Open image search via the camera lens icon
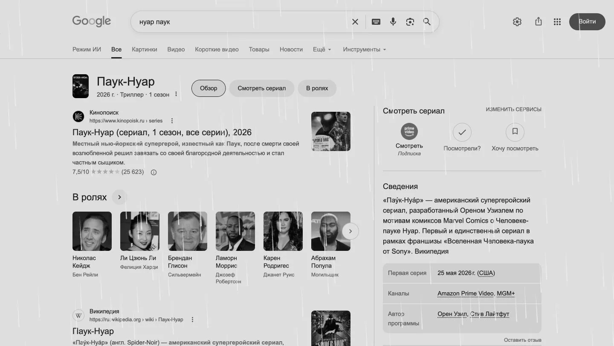The height and width of the screenshot is (346, 614). (410, 22)
